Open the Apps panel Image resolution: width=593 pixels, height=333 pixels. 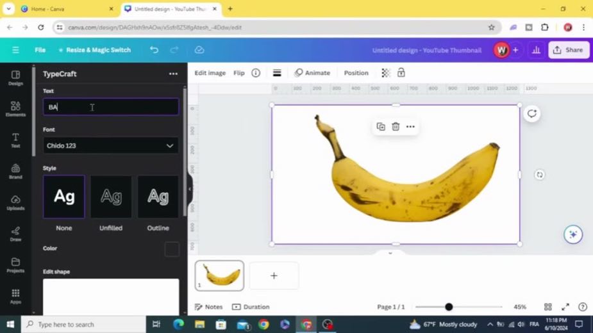(x=15, y=296)
